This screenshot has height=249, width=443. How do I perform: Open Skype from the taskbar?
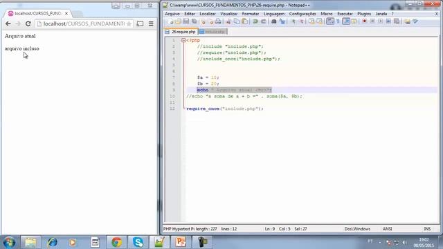pyautogui.click(x=138, y=242)
